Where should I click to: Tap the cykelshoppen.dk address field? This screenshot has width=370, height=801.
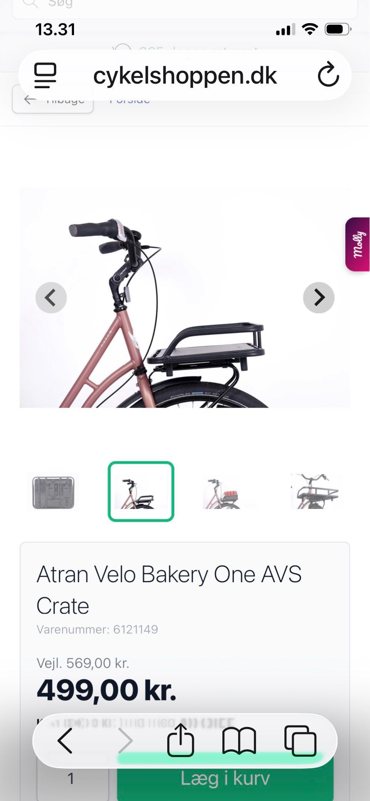click(x=185, y=75)
